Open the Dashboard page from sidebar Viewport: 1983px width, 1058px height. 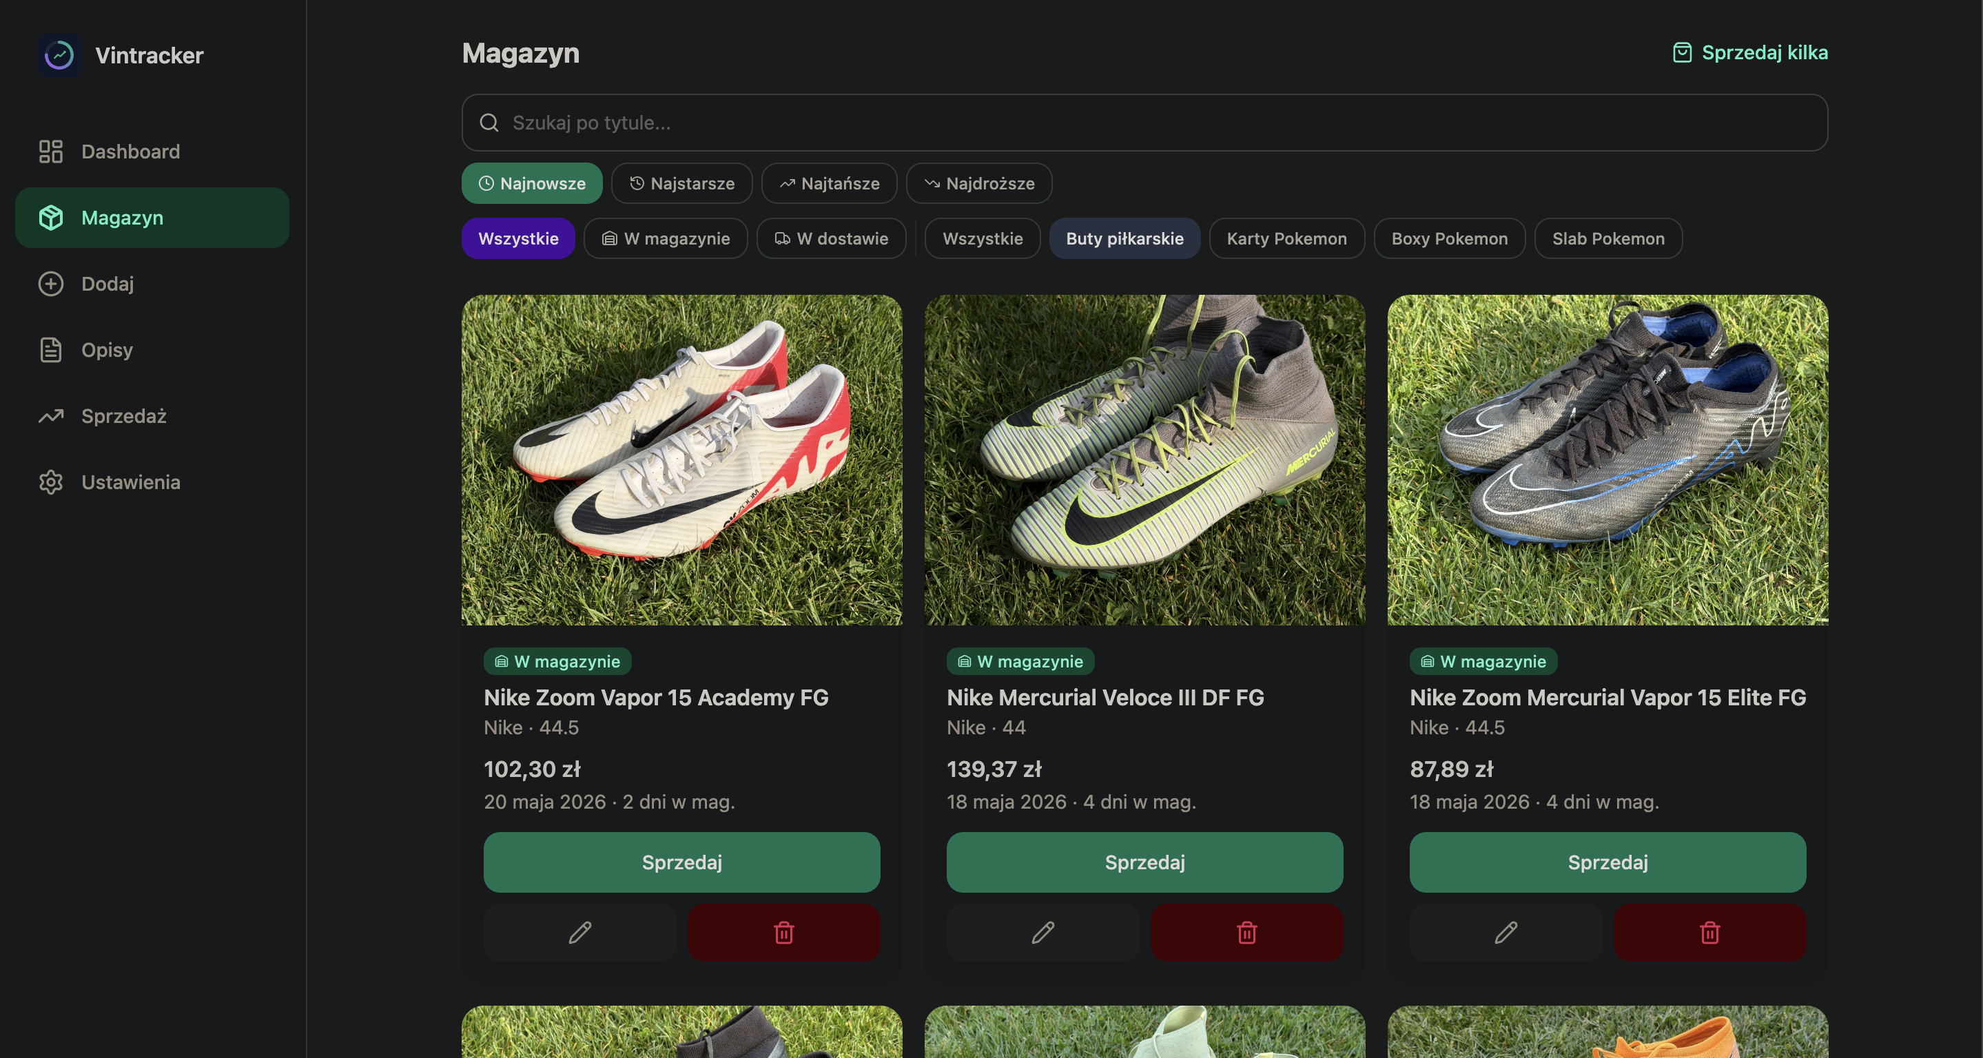coord(152,152)
